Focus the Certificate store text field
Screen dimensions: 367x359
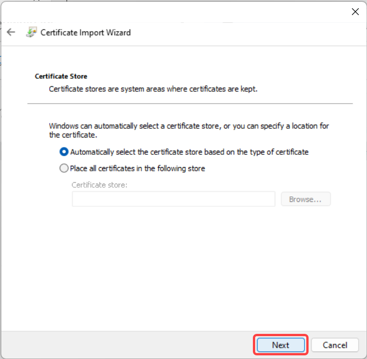pyautogui.click(x=173, y=199)
